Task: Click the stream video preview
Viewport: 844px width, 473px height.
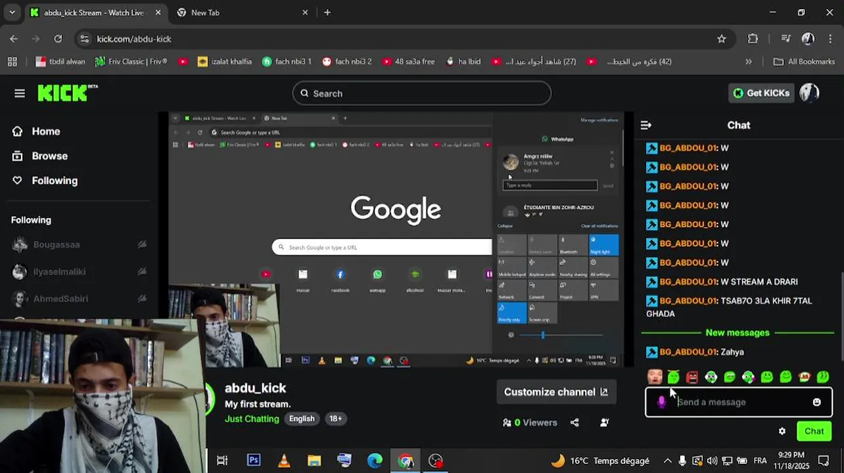Action: click(x=396, y=239)
